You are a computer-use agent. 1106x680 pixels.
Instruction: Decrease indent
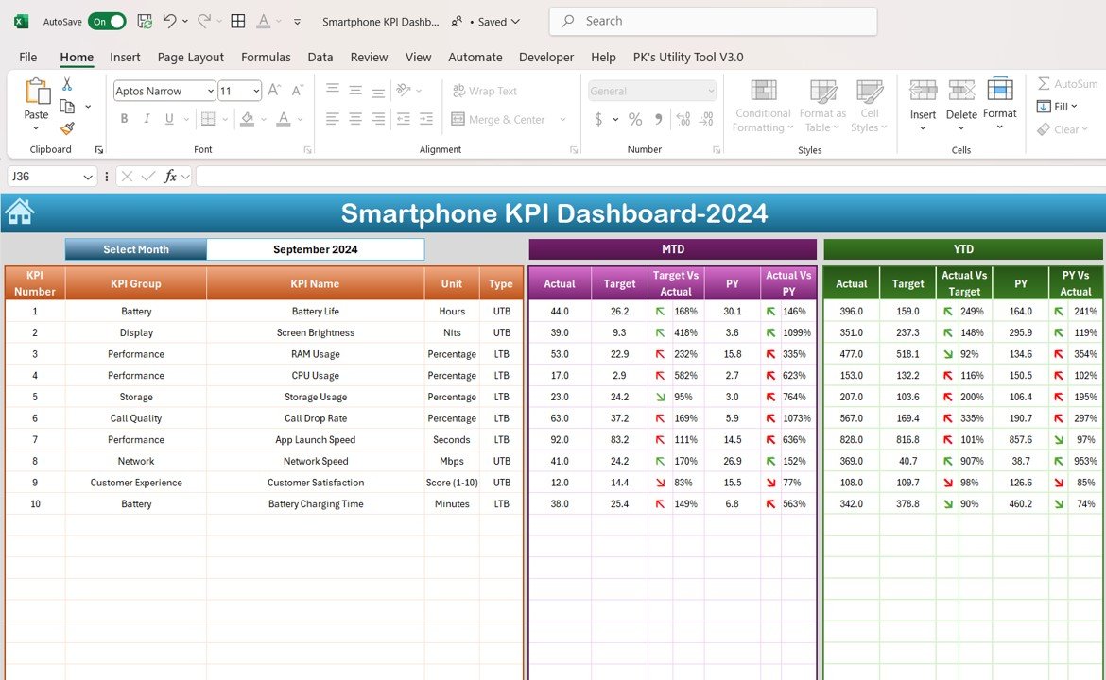pos(404,119)
